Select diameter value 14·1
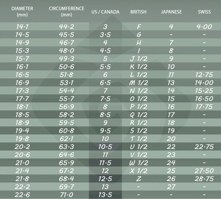The image size is (221, 199). coord(22,27)
